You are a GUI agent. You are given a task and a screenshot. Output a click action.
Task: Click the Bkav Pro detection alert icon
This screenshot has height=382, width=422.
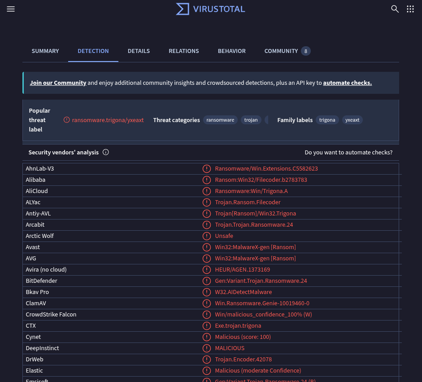[207, 292]
